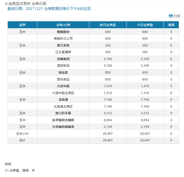Select the 大连中船主库区 cell
The height and width of the screenshot is (177, 184).
(63, 93)
